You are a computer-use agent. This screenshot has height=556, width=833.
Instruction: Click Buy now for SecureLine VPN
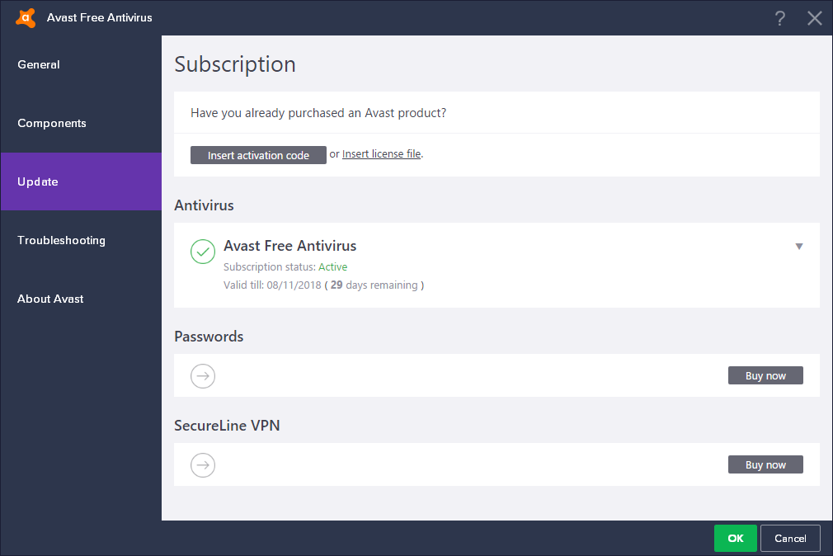[x=765, y=464]
